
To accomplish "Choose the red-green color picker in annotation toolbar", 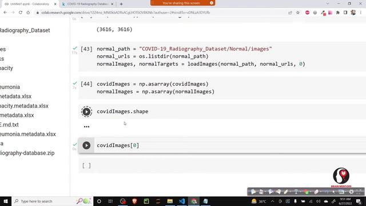I will click(307, 192).
